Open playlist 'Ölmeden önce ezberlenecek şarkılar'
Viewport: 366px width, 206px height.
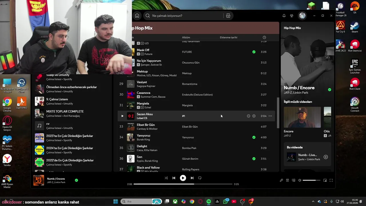(x=71, y=89)
